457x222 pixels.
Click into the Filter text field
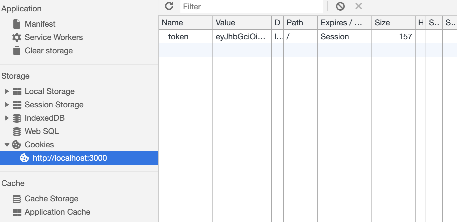252,6
